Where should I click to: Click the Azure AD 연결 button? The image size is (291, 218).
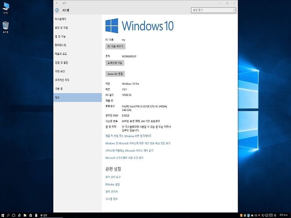(x=115, y=74)
